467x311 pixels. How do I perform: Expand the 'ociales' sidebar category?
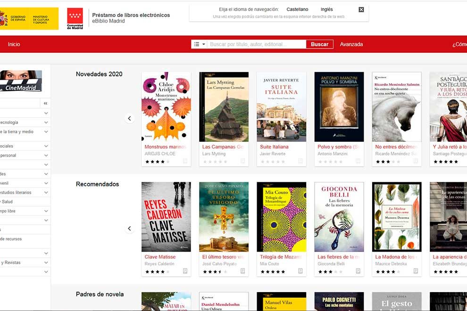46,146
